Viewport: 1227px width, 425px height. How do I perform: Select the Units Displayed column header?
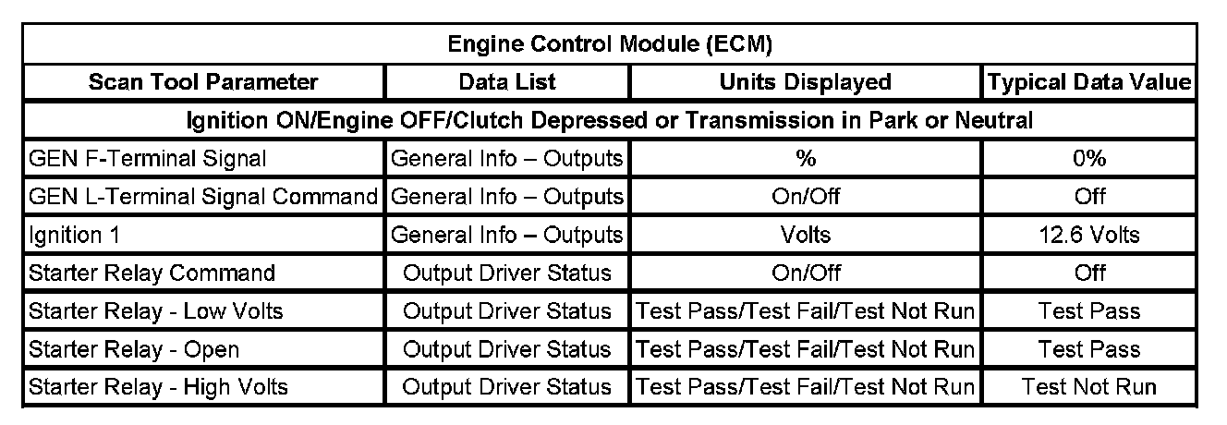click(805, 81)
